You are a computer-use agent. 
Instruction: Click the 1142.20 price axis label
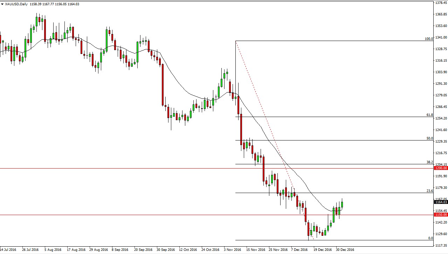coord(441,222)
